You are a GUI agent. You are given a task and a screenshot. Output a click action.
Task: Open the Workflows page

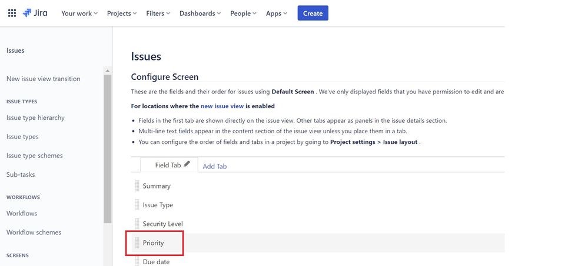tap(22, 213)
